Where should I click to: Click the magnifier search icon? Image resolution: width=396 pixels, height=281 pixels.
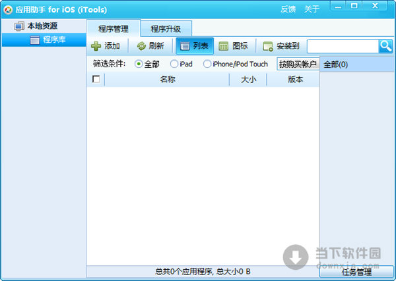point(385,46)
